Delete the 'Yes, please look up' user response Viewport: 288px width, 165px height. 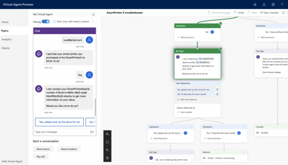coord(217,89)
